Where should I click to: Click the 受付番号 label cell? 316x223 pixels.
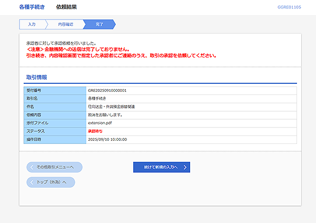coord(55,91)
